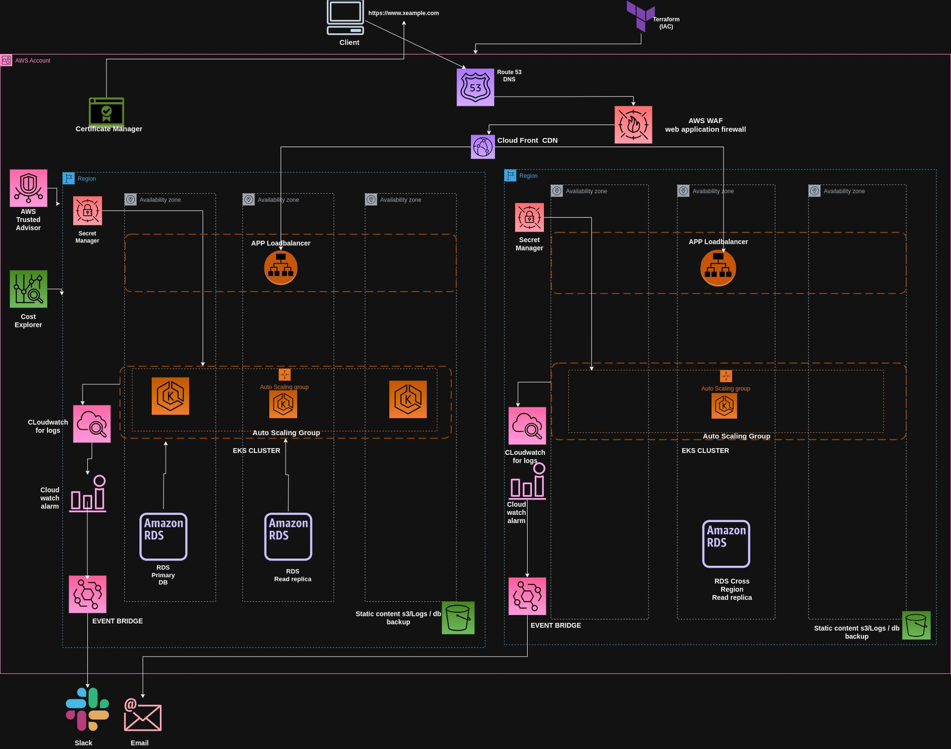
Task: Click the Route 53 DNS icon
Action: pos(475,87)
